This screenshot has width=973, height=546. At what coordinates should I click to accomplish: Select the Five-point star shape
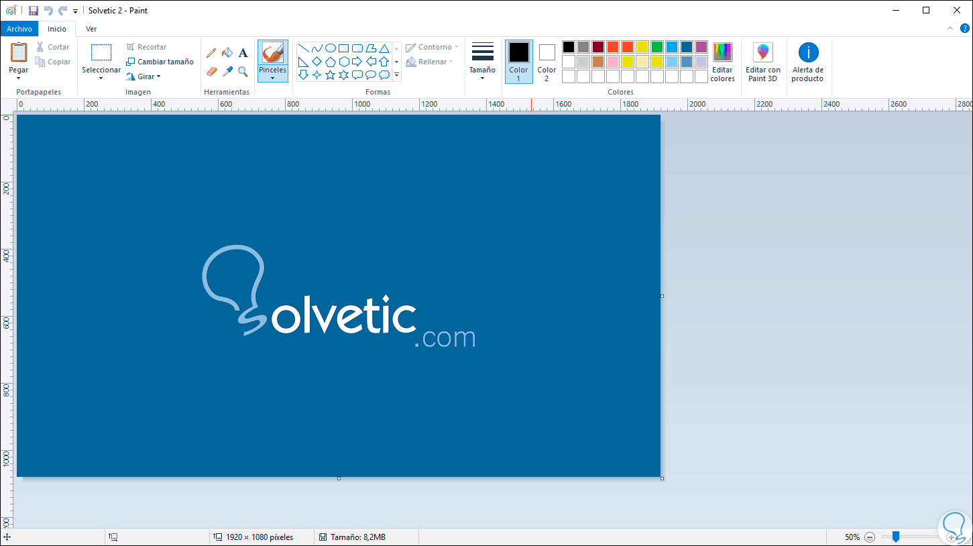click(x=330, y=75)
